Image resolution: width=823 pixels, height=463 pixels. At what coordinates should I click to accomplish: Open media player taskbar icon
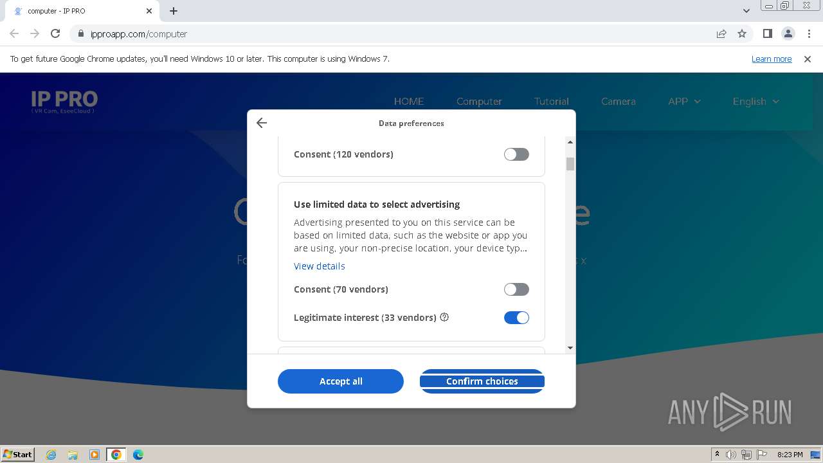[x=95, y=455]
